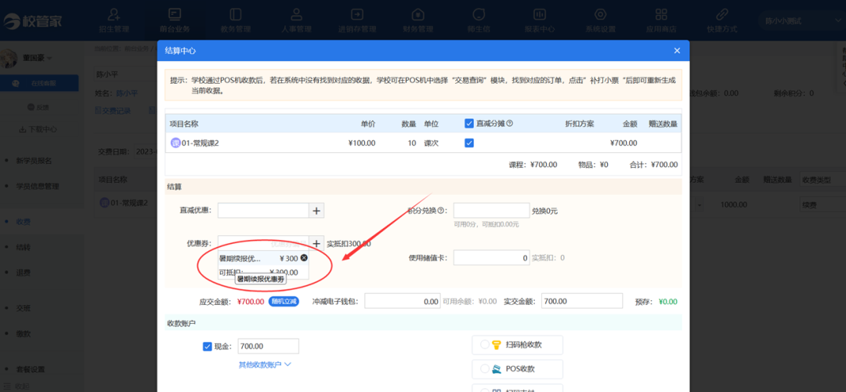Open the 陈小小测试 account dropdown

798,21
